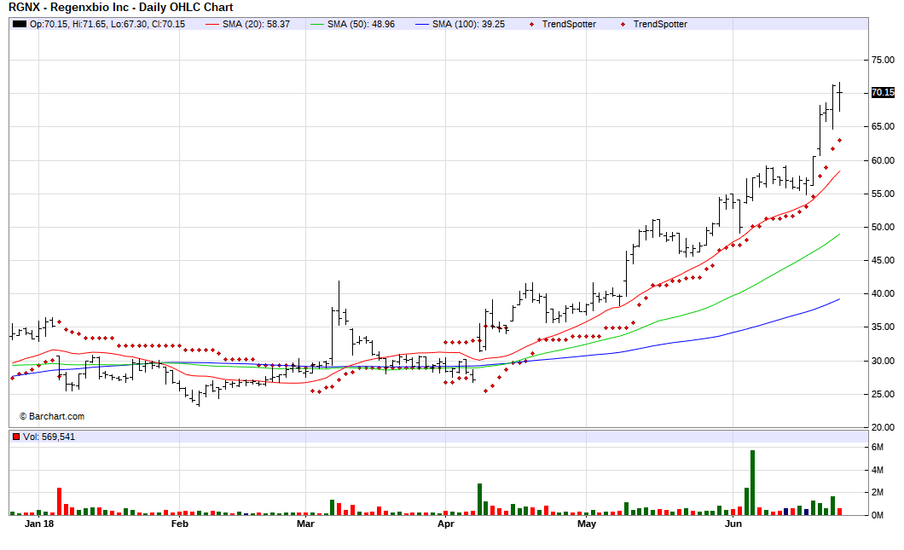Image resolution: width=904 pixels, height=550 pixels.
Task: Click the SMA (50): 48.96 label
Action: 361,24
